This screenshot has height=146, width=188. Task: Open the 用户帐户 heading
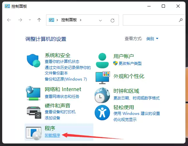point(124,56)
